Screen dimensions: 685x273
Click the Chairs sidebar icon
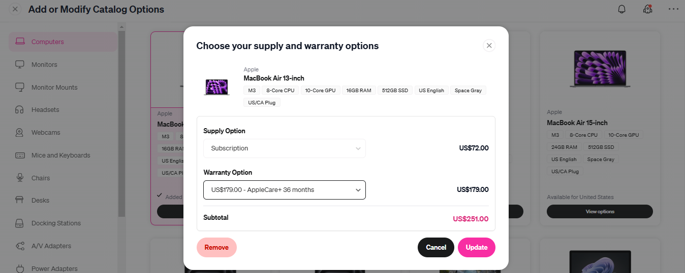tap(20, 178)
